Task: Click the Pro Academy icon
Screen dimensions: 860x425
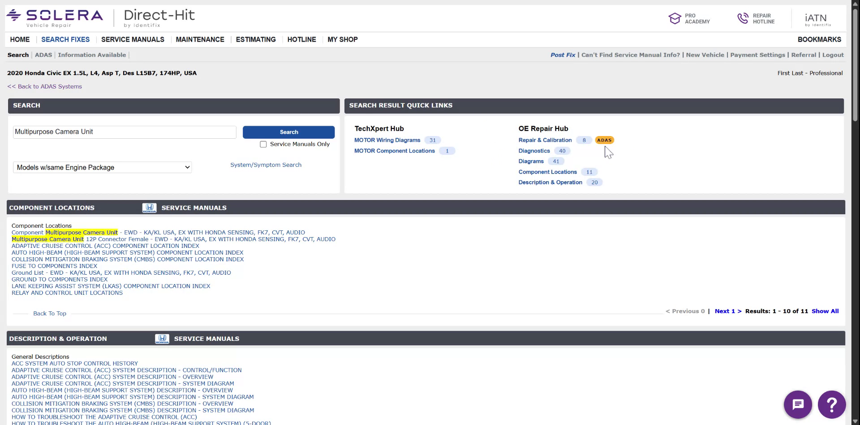Action: click(x=675, y=18)
